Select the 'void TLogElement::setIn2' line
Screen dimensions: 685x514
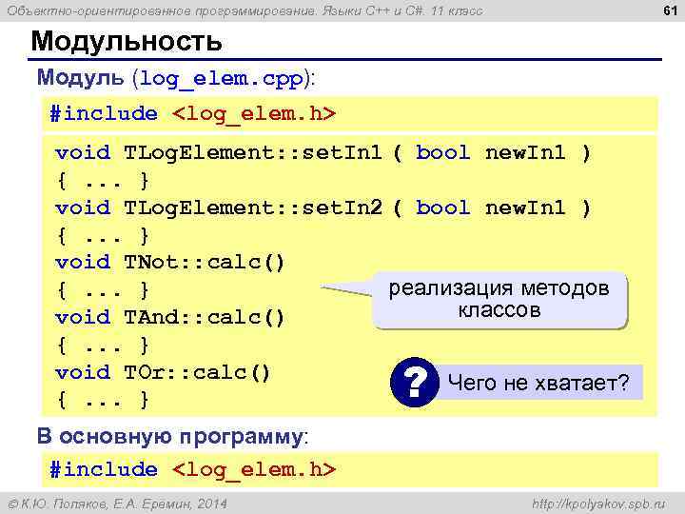(323, 208)
